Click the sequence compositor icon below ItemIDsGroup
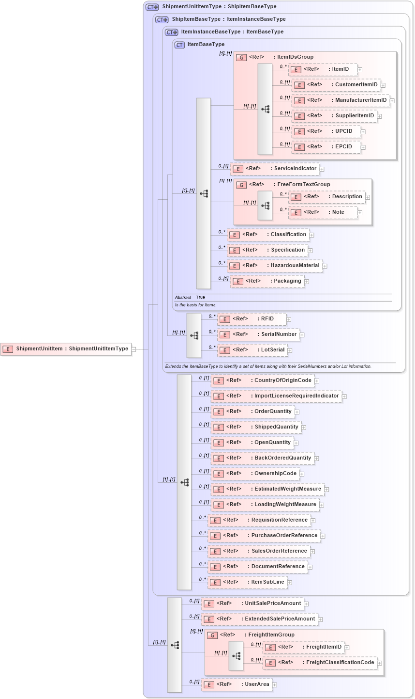The height and width of the screenshot is (699, 415). 265,109
